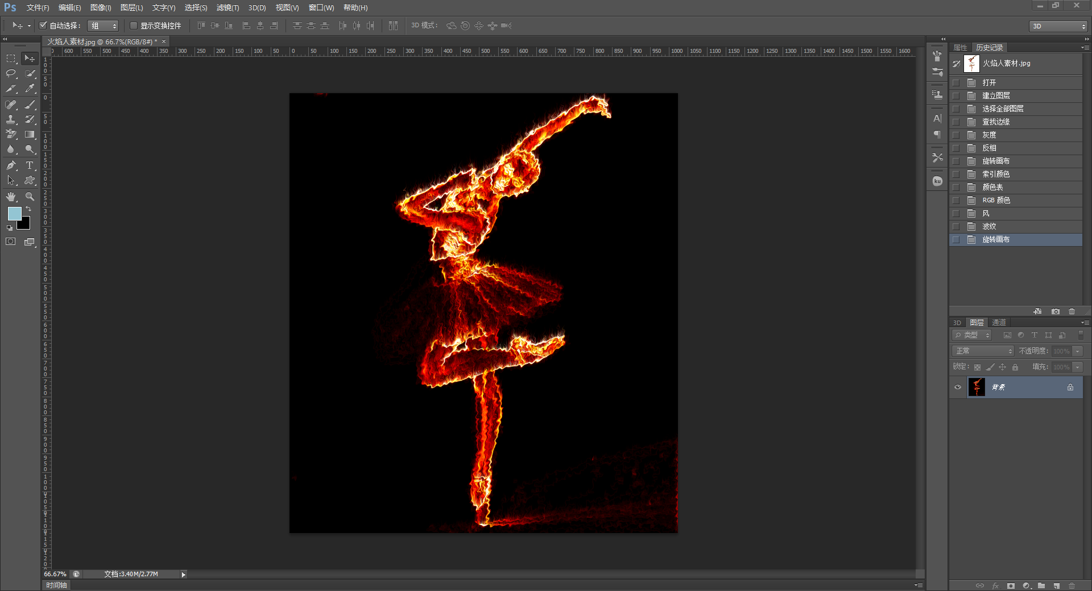Select the Pen tool
Screen dimensions: 1092x591
pos(11,165)
